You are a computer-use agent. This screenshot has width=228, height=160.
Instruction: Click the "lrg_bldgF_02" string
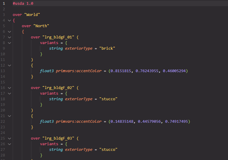pyautogui.click(x=58, y=88)
